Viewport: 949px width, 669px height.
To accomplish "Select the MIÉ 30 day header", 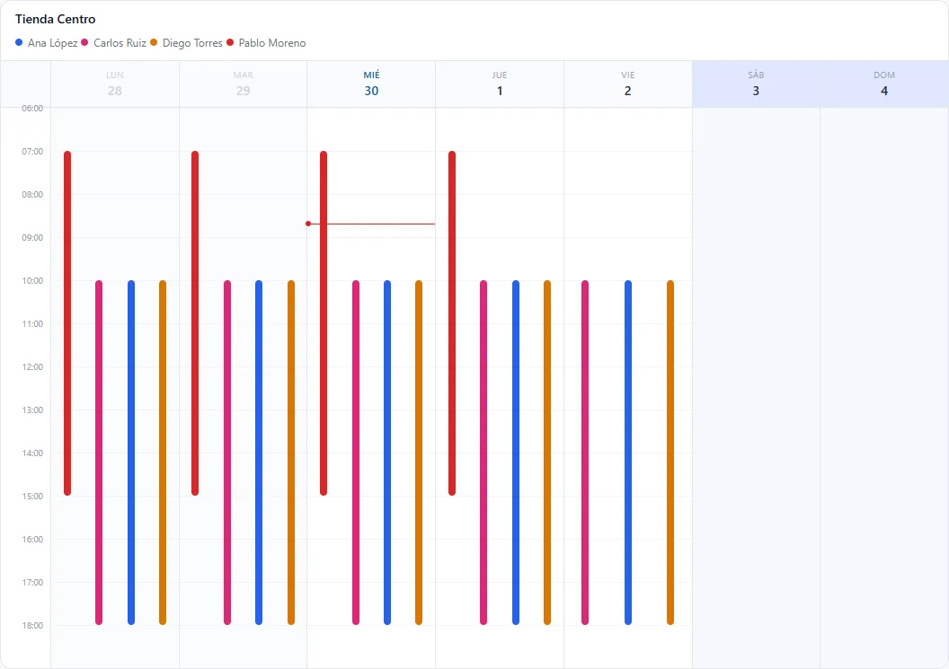I will tap(372, 84).
